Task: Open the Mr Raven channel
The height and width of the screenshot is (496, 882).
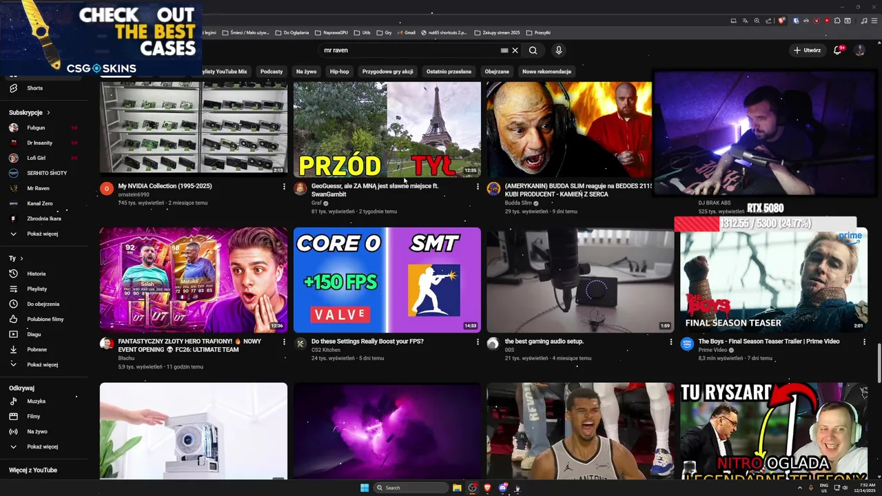Action: 38,188
